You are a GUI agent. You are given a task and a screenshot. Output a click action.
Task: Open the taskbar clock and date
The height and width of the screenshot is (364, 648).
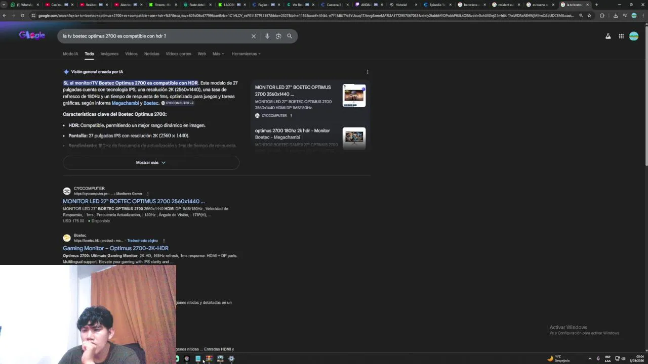(637, 358)
